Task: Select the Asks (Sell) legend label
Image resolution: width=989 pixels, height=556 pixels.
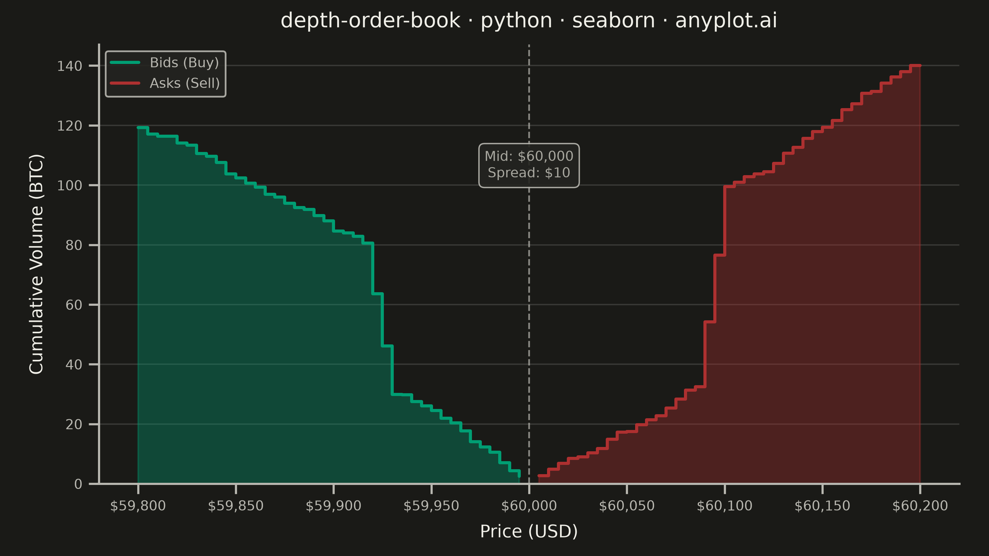Action: [x=185, y=83]
